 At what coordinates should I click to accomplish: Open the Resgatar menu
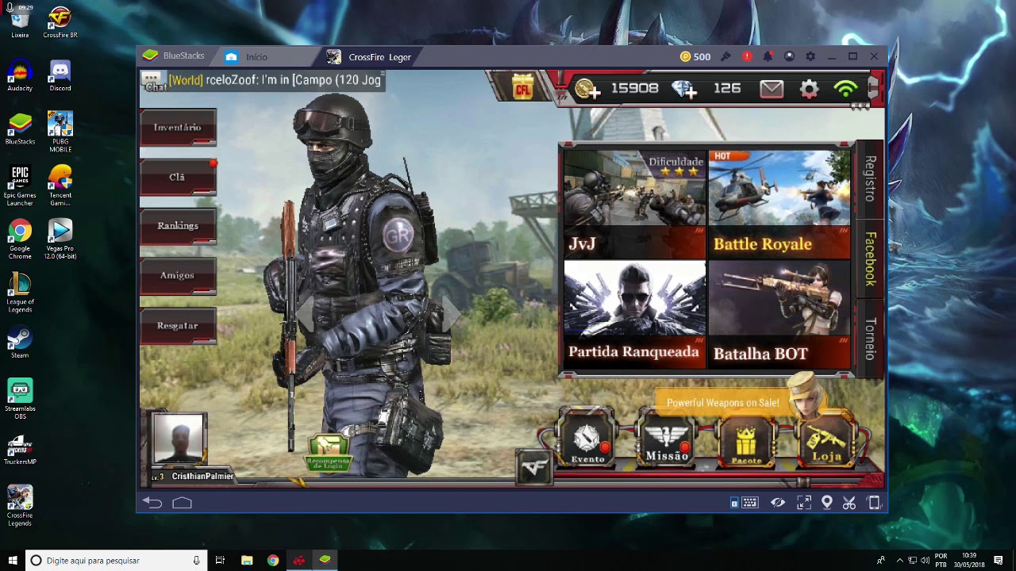(178, 326)
